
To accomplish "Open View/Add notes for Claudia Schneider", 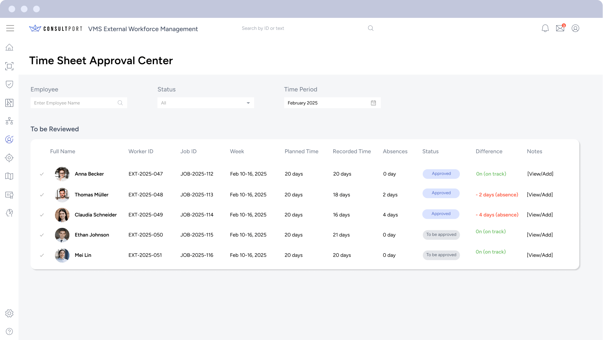I will [540, 215].
